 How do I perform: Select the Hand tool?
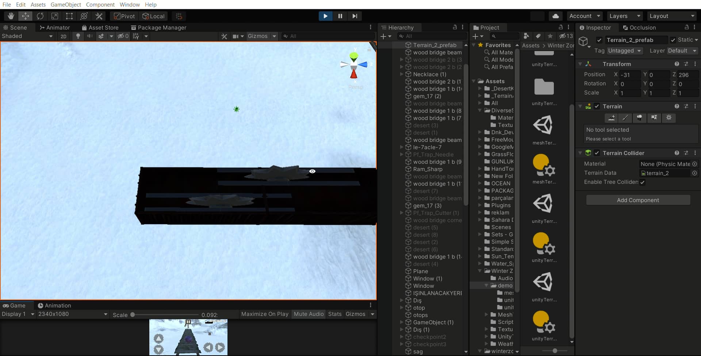coord(11,16)
